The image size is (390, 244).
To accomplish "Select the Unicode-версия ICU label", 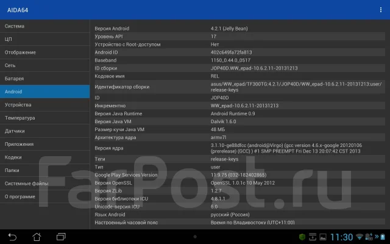I will click(x=117, y=207).
